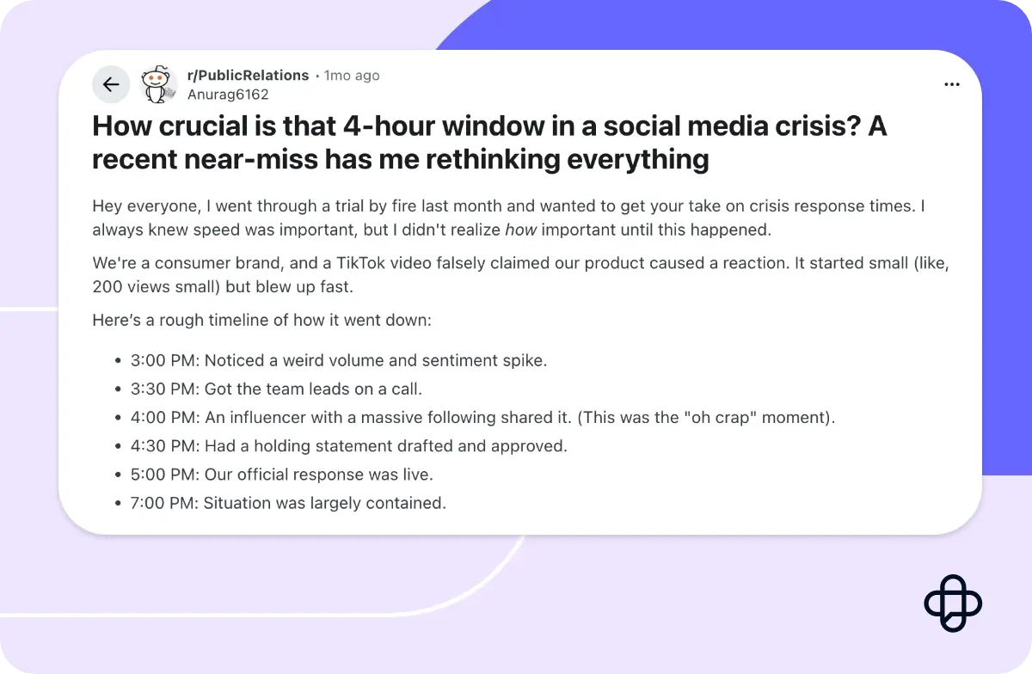Click the back arrow button
This screenshot has height=674, width=1032.
111,84
